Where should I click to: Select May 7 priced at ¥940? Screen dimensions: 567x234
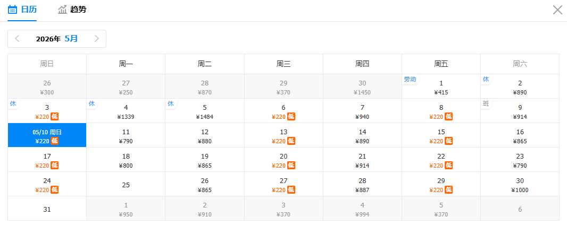coord(362,111)
